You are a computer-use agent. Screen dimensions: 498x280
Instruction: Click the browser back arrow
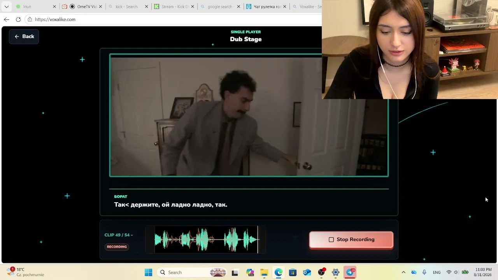(x=7, y=19)
